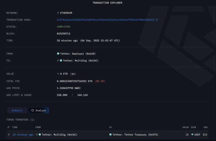
Task: Open the Tether: Deployer (0x61D) address
Action: [78, 54]
